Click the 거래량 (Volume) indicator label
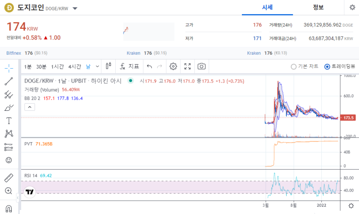 coord(42,90)
